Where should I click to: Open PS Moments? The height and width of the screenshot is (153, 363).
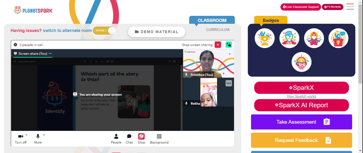pos(332,7)
